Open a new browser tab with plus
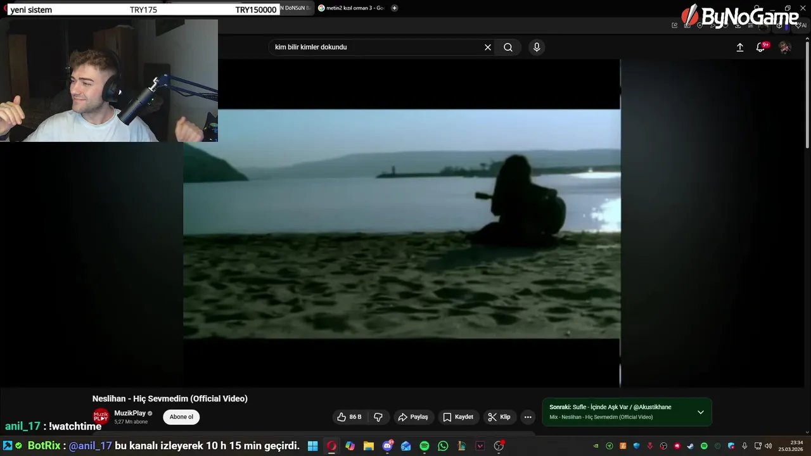Viewport: 811px width, 456px height. (x=394, y=8)
